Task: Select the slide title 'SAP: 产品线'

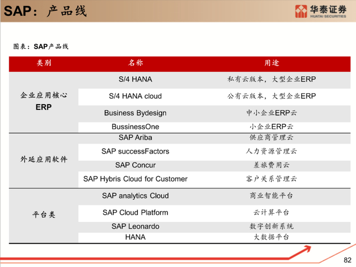Action: coord(45,11)
